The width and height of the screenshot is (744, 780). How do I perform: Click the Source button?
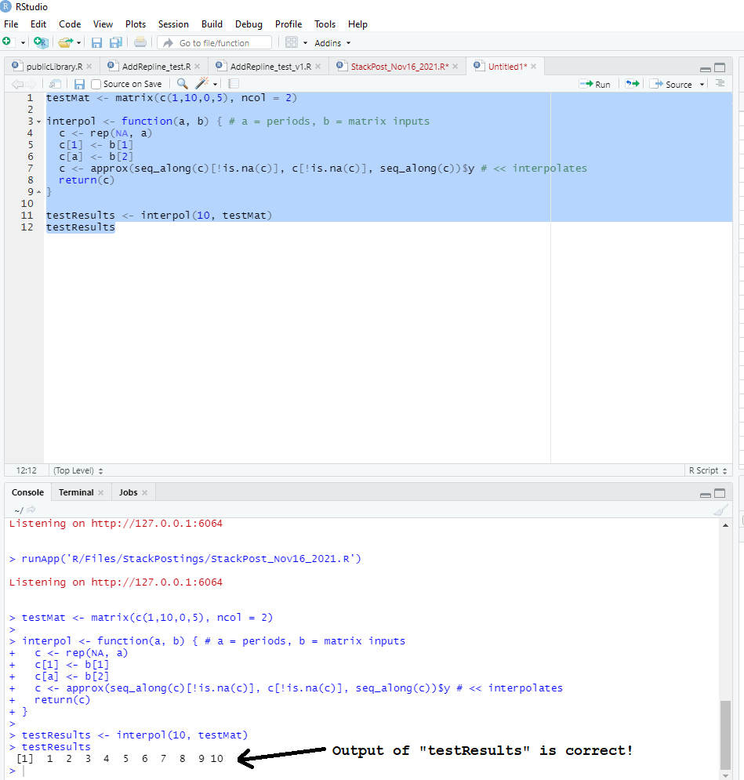(671, 84)
